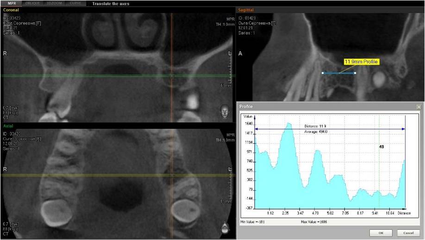This screenshot has height=240, width=425.
Task: Click the 'Max Value =1686' readout
Action: pos(314,222)
